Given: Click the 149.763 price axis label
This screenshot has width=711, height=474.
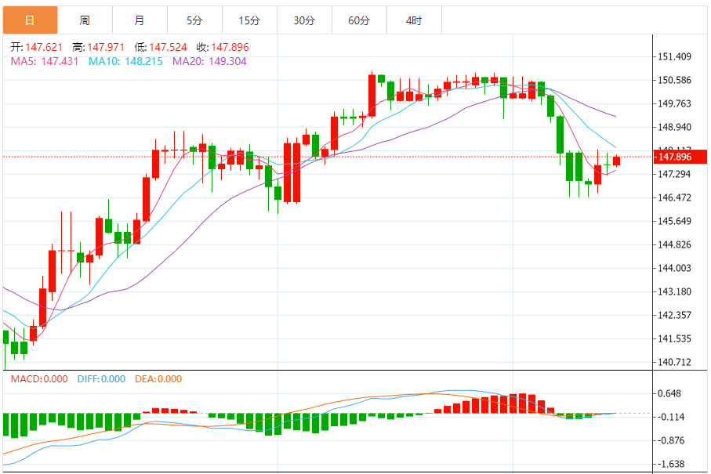Looking at the screenshot, I should click(674, 103).
